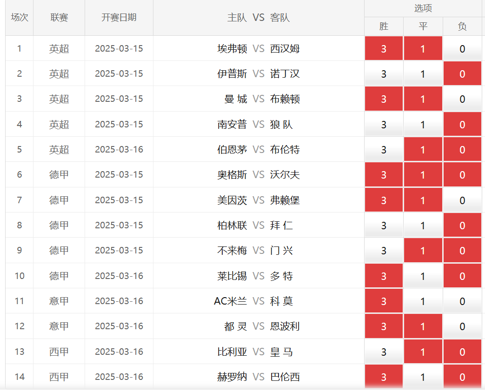Pick draw option 1 for 伊普斯 VS 诺丁汉
The image size is (485, 392).
tap(423, 73)
